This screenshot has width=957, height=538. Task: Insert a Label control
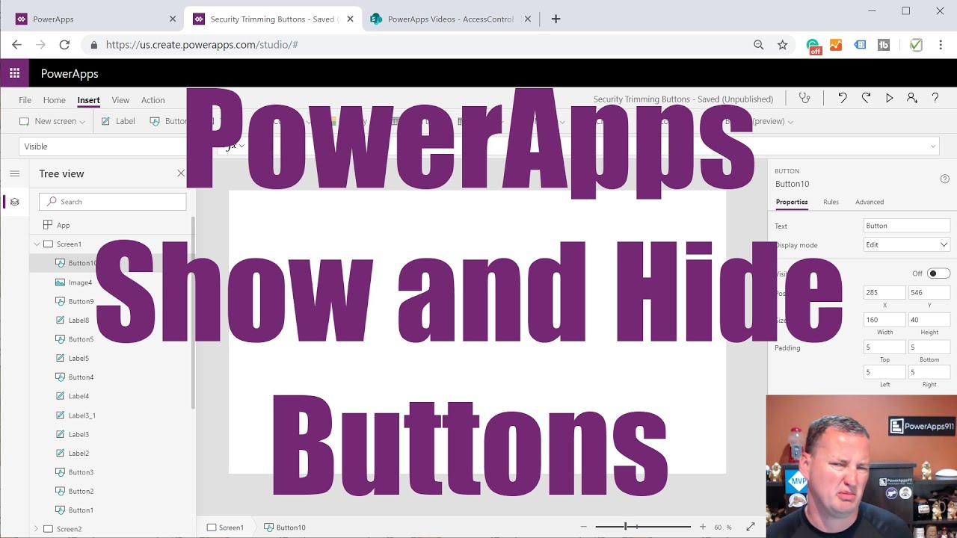tap(118, 121)
